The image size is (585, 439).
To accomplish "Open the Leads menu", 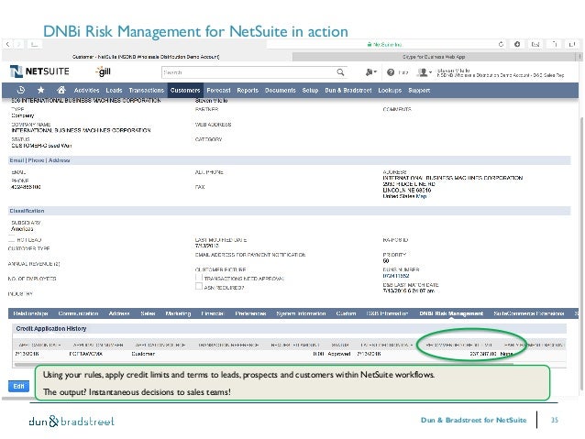I will pyautogui.click(x=114, y=90).
